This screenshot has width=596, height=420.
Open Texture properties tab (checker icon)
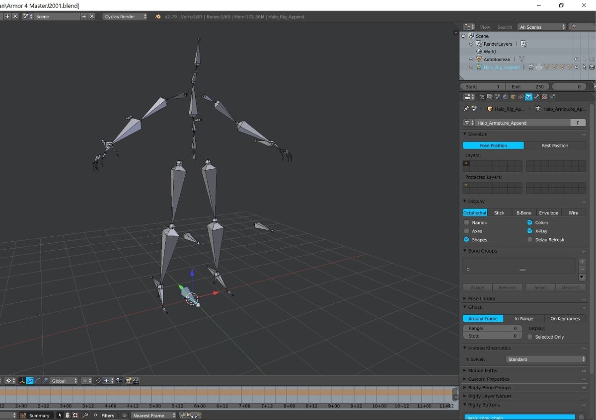544,97
